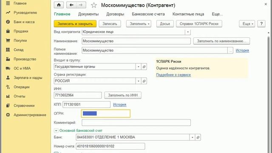Open the Главное section icon in sidebar
This screenshot has height=153, width=272.
8,3
